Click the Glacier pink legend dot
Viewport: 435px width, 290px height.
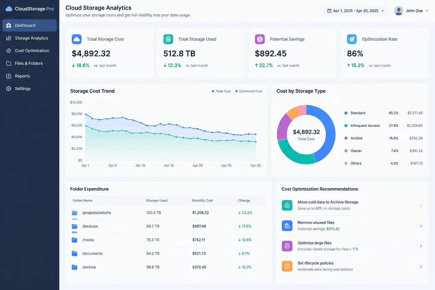[346, 151]
